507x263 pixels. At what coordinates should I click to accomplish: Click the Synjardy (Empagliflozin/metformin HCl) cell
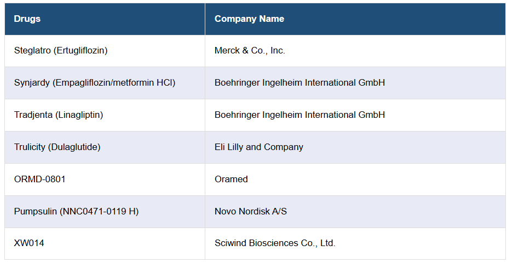point(95,83)
